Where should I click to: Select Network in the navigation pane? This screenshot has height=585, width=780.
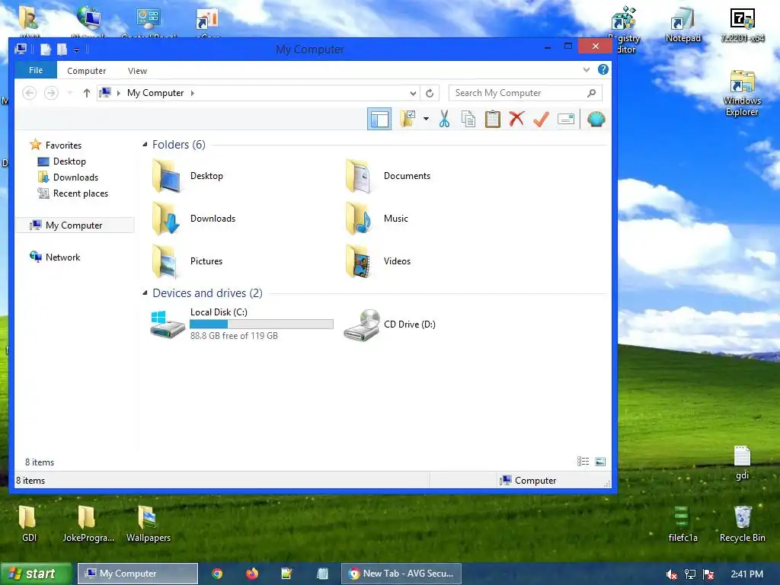pos(62,257)
